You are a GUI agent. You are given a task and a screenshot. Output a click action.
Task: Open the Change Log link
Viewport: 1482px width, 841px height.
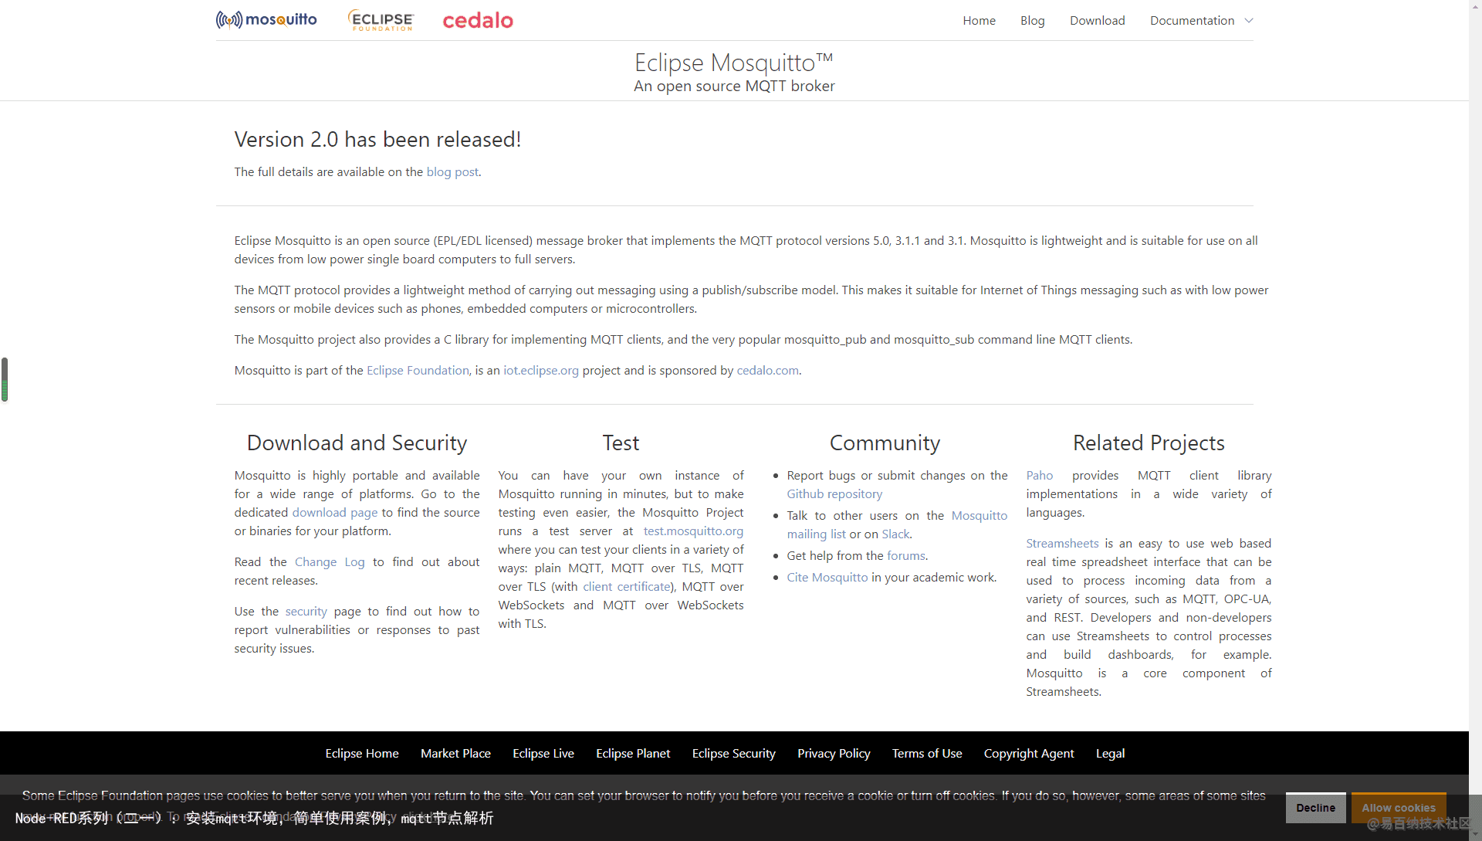pyautogui.click(x=330, y=561)
